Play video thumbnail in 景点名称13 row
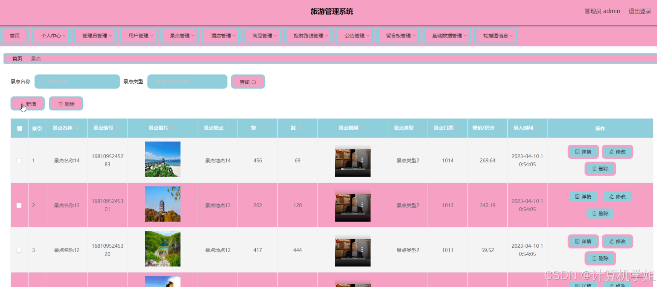 point(353,206)
